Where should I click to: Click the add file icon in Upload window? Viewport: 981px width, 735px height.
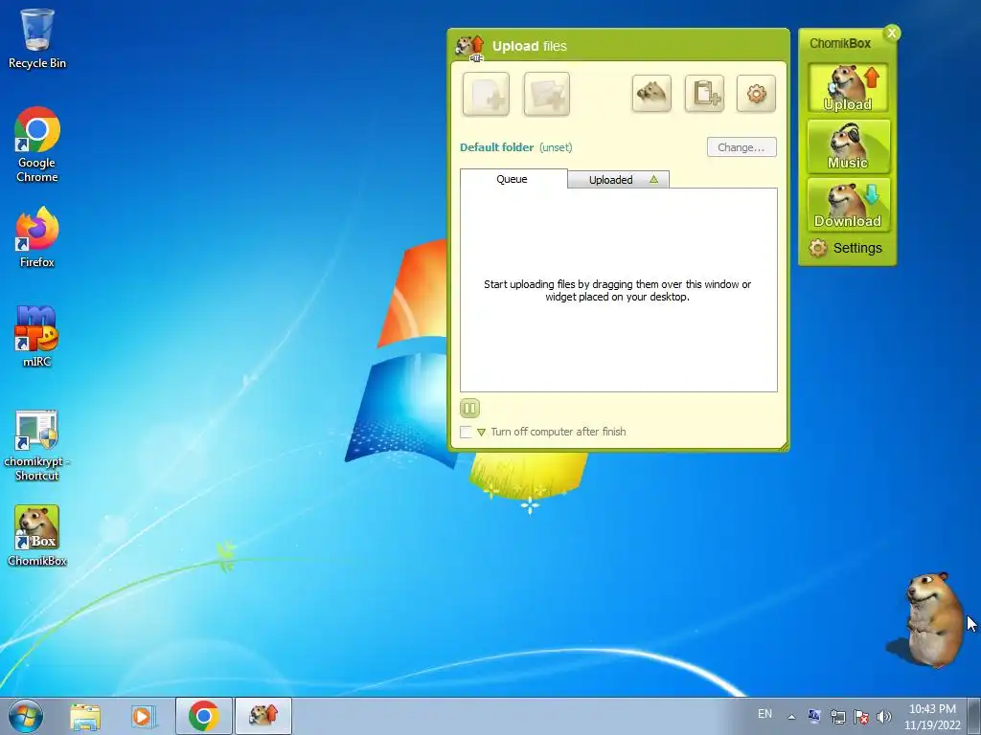[x=486, y=95]
